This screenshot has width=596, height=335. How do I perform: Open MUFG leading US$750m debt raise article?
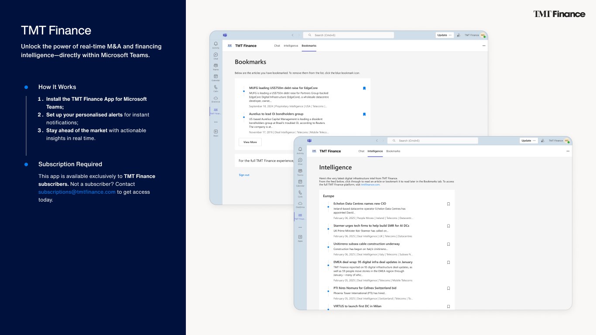coord(283,88)
